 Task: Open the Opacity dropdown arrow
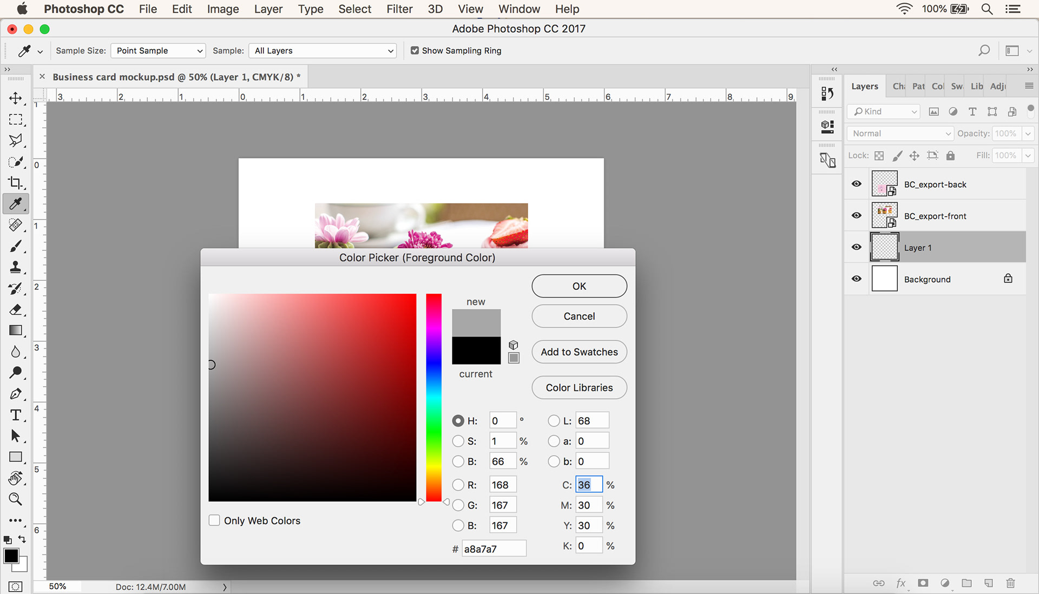coord(1028,134)
